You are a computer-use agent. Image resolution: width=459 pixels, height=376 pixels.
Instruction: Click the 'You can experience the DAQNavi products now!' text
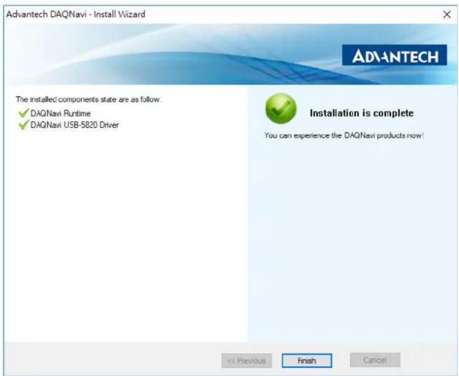[x=344, y=136]
